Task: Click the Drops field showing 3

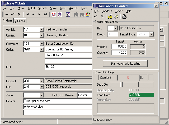Action: tap(113, 34)
